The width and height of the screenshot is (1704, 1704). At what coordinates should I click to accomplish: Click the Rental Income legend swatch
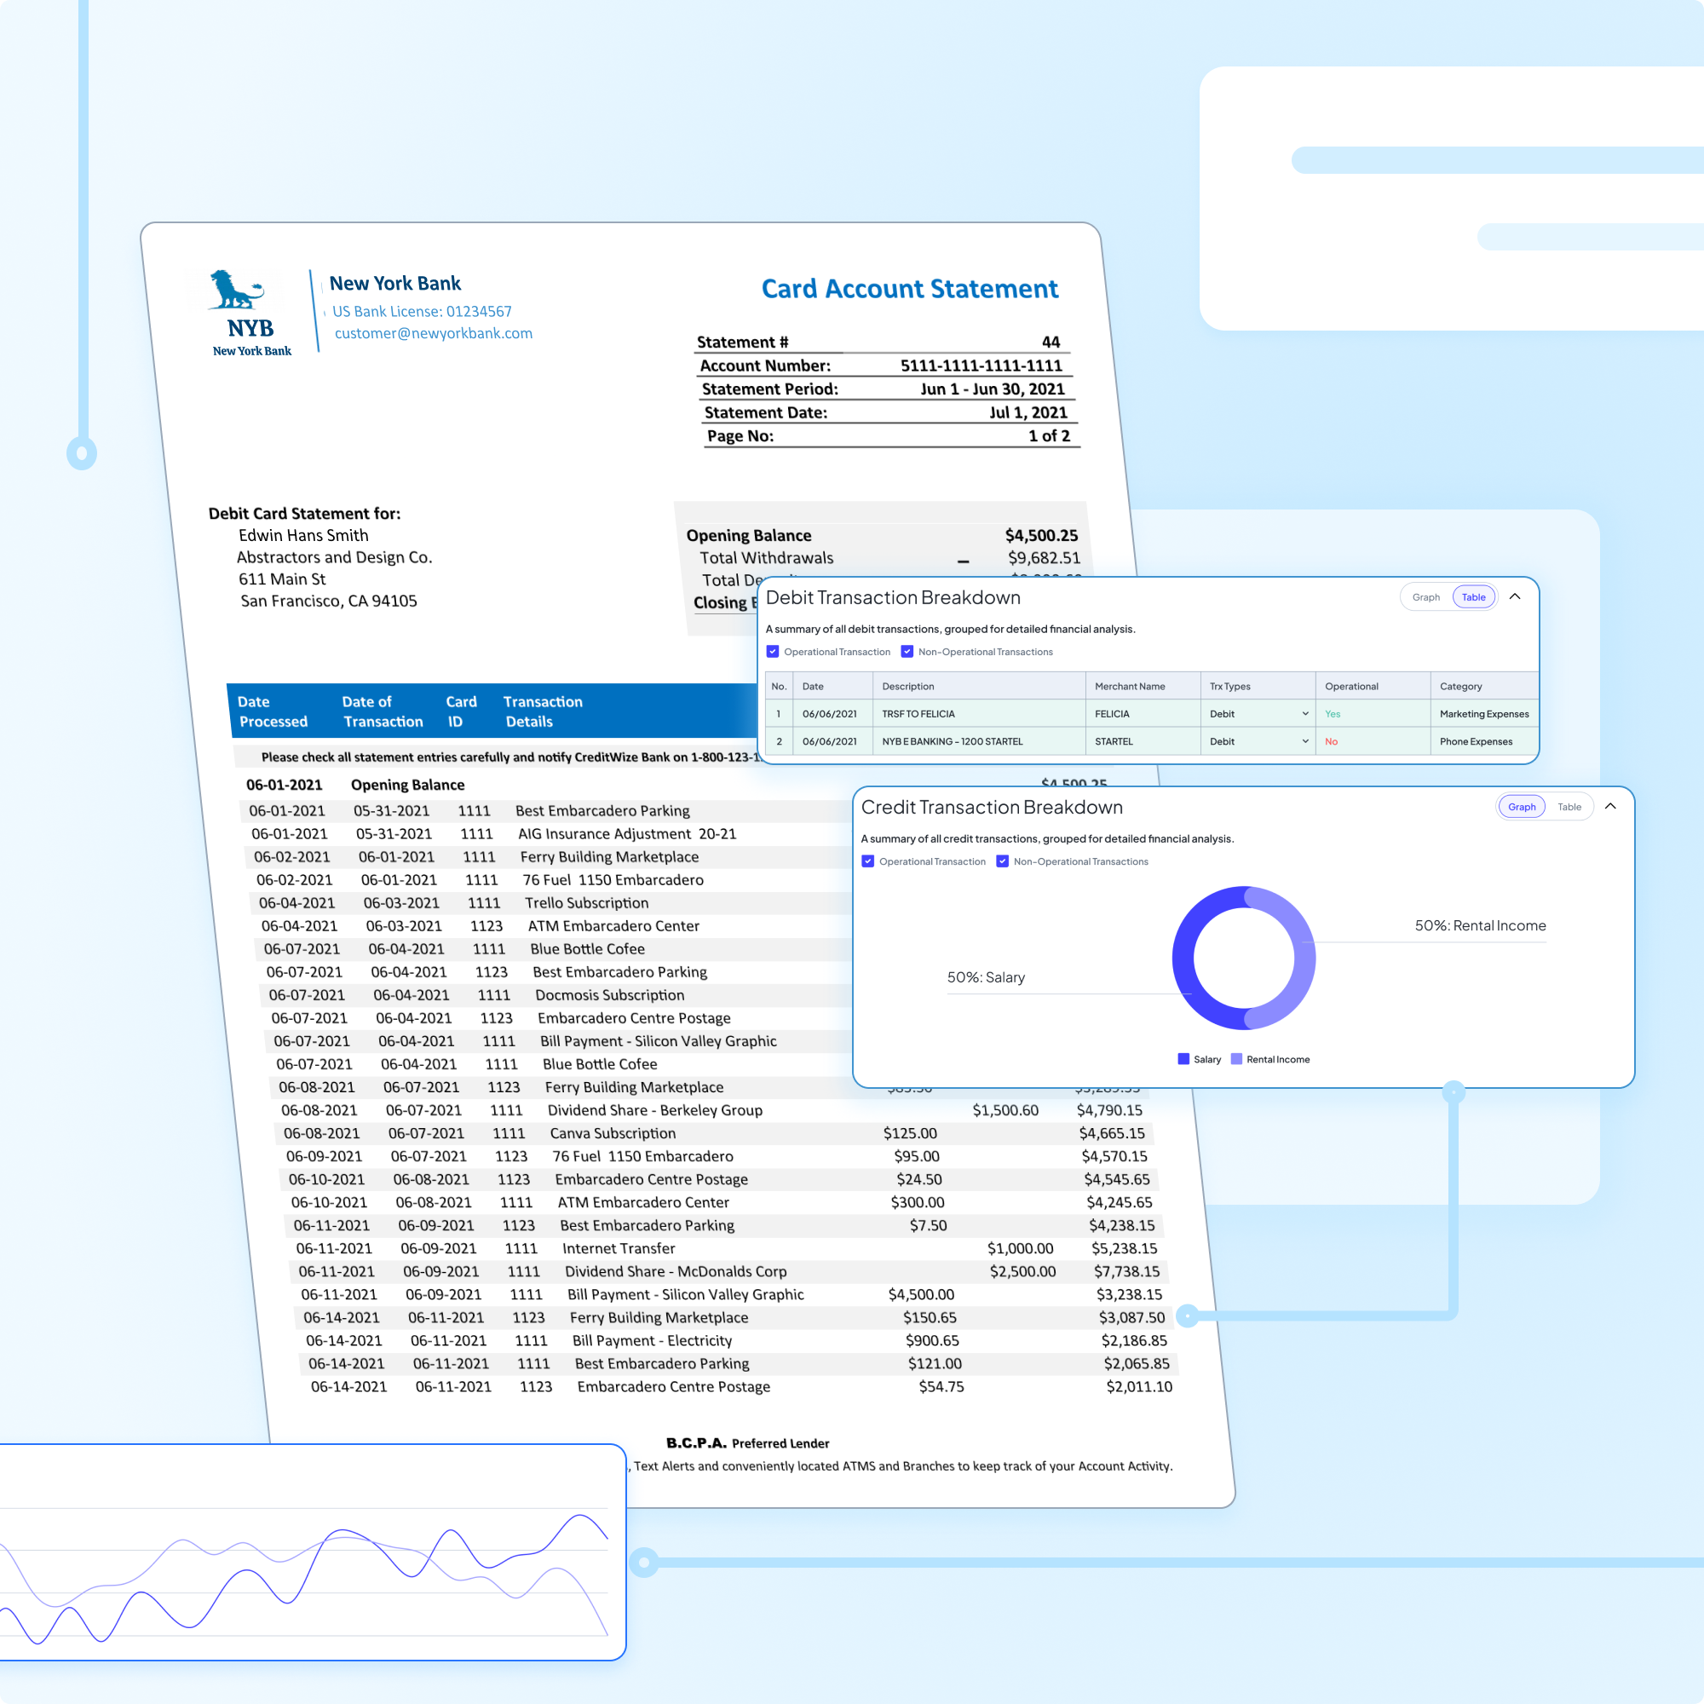pyautogui.click(x=1236, y=1059)
